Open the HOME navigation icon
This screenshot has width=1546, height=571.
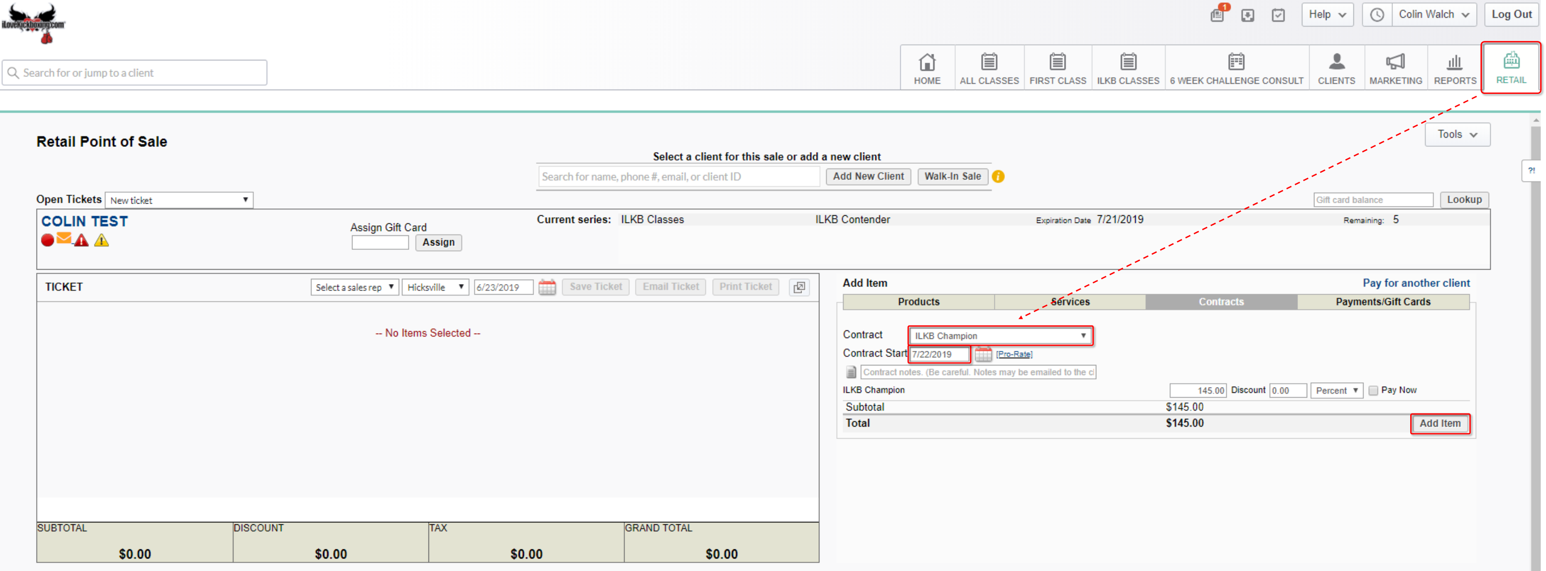[927, 68]
